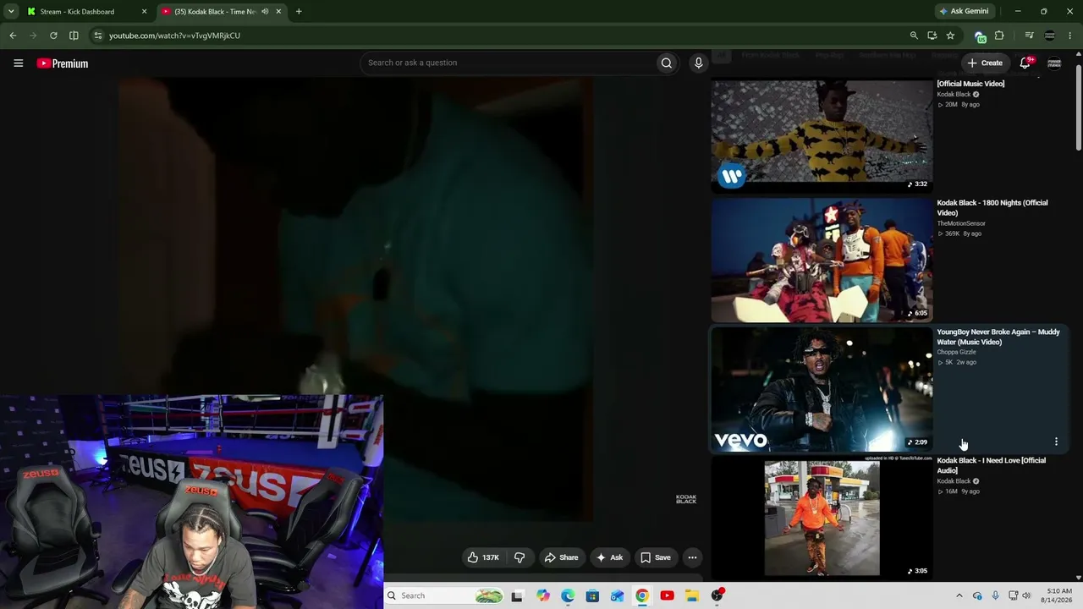1083x609 pixels.
Task: Expand the Chrome tab search dropdown
Action: tap(11, 12)
